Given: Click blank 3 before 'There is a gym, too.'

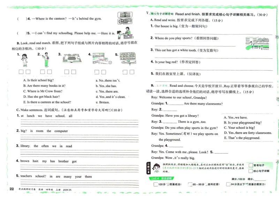Looking at the screenshot, I should tap(170, 122).
